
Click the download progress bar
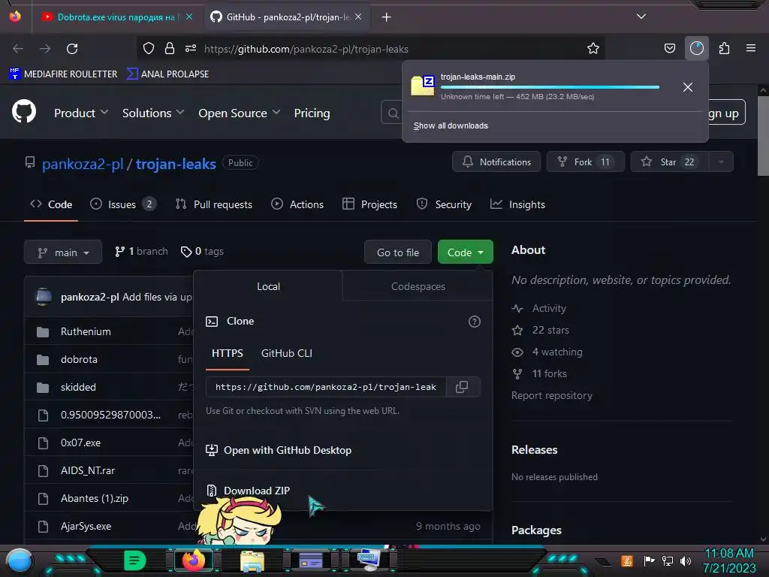[x=550, y=87]
